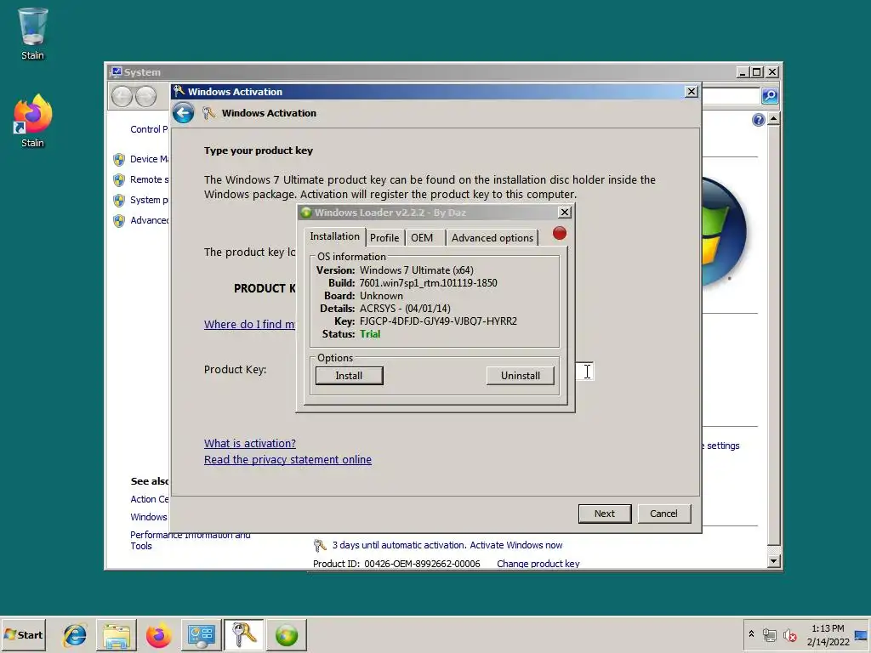Close the Windows Loader dialog
The height and width of the screenshot is (653, 871).
click(565, 212)
